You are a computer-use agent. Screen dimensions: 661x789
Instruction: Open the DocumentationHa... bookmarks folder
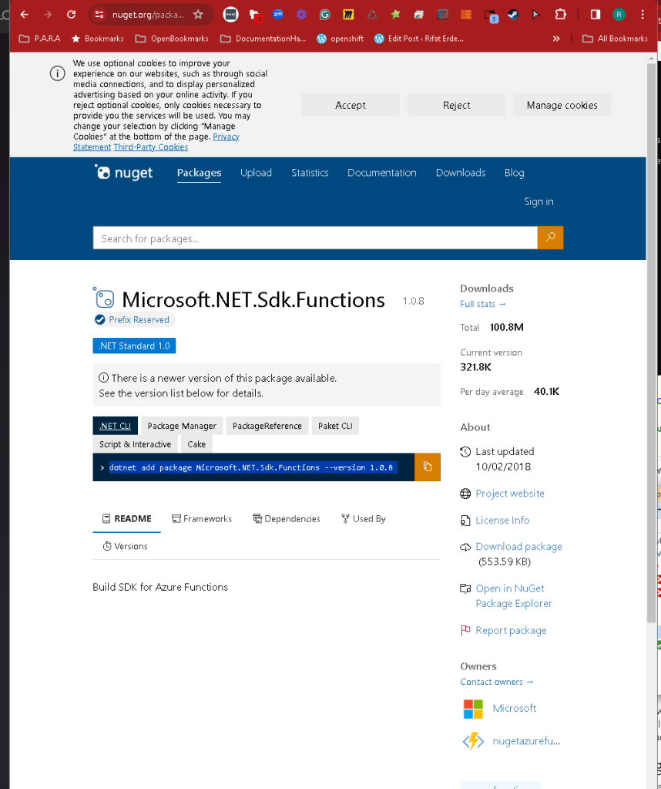[x=263, y=39]
